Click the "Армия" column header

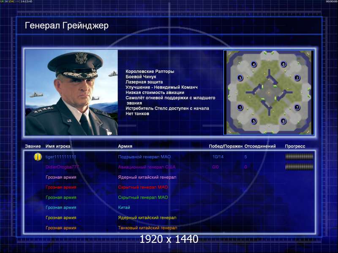pyautogui.click(x=125, y=146)
